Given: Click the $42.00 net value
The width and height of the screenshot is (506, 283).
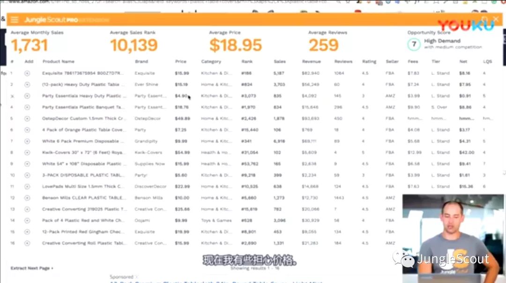Looking at the screenshot, I should 467,152.
